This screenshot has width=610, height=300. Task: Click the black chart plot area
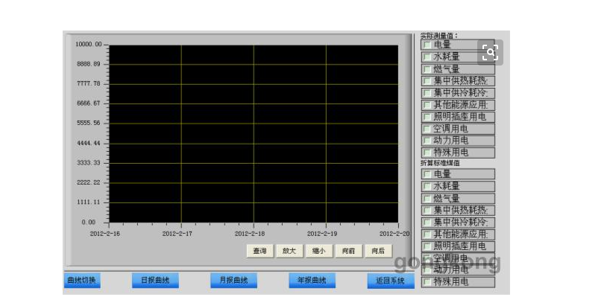[x=254, y=134]
